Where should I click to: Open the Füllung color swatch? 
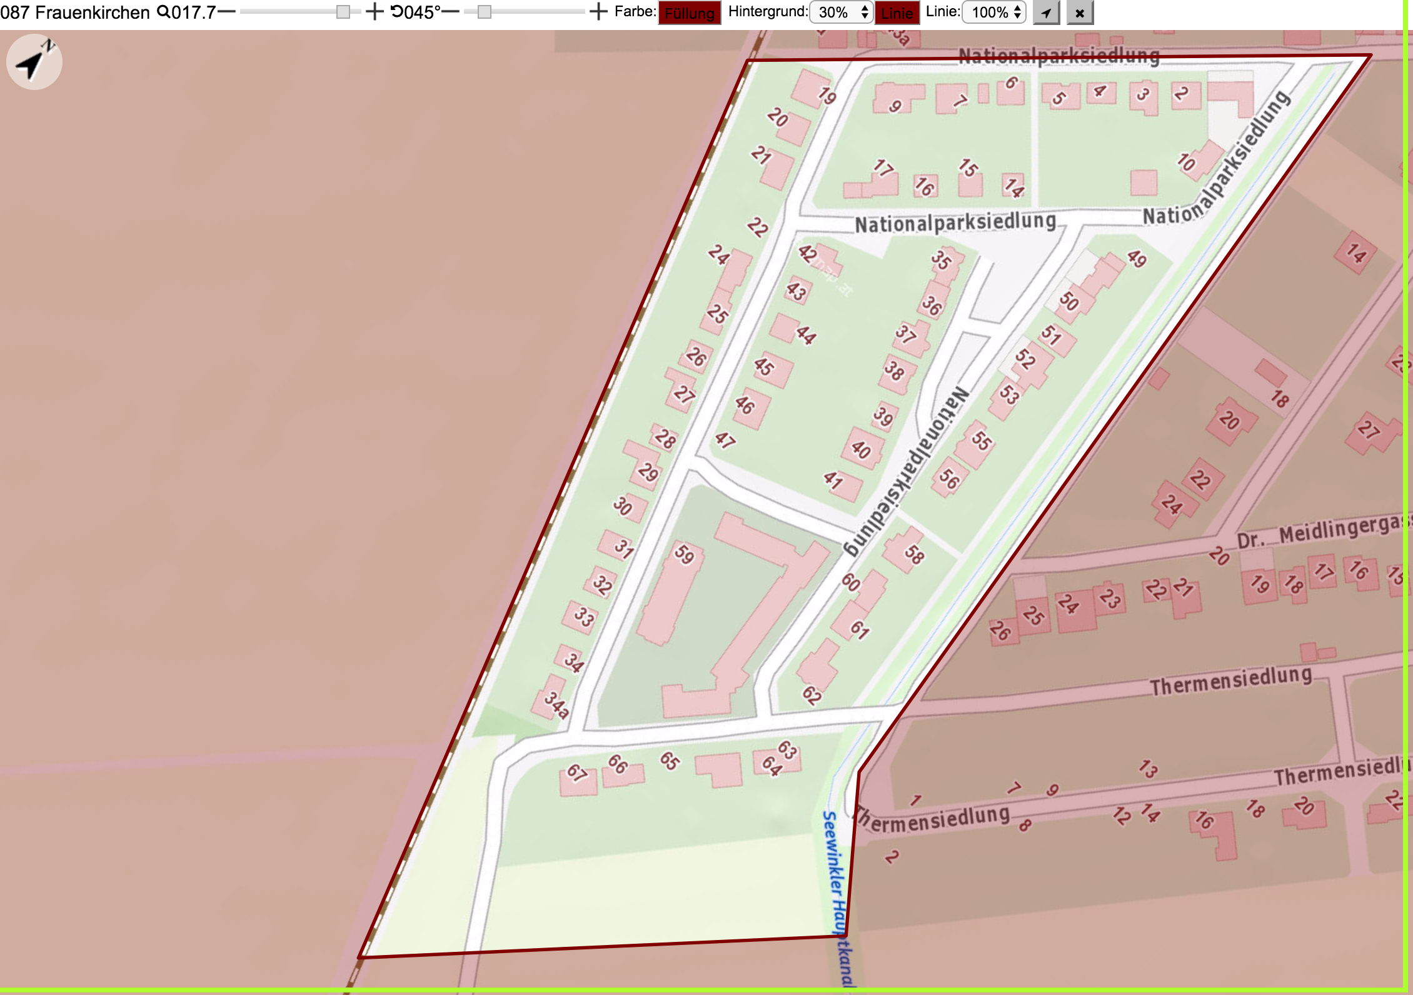pyautogui.click(x=690, y=13)
